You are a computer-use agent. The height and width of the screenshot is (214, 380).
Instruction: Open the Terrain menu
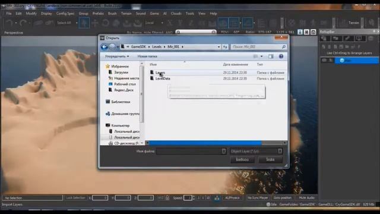pyautogui.click(x=126, y=14)
